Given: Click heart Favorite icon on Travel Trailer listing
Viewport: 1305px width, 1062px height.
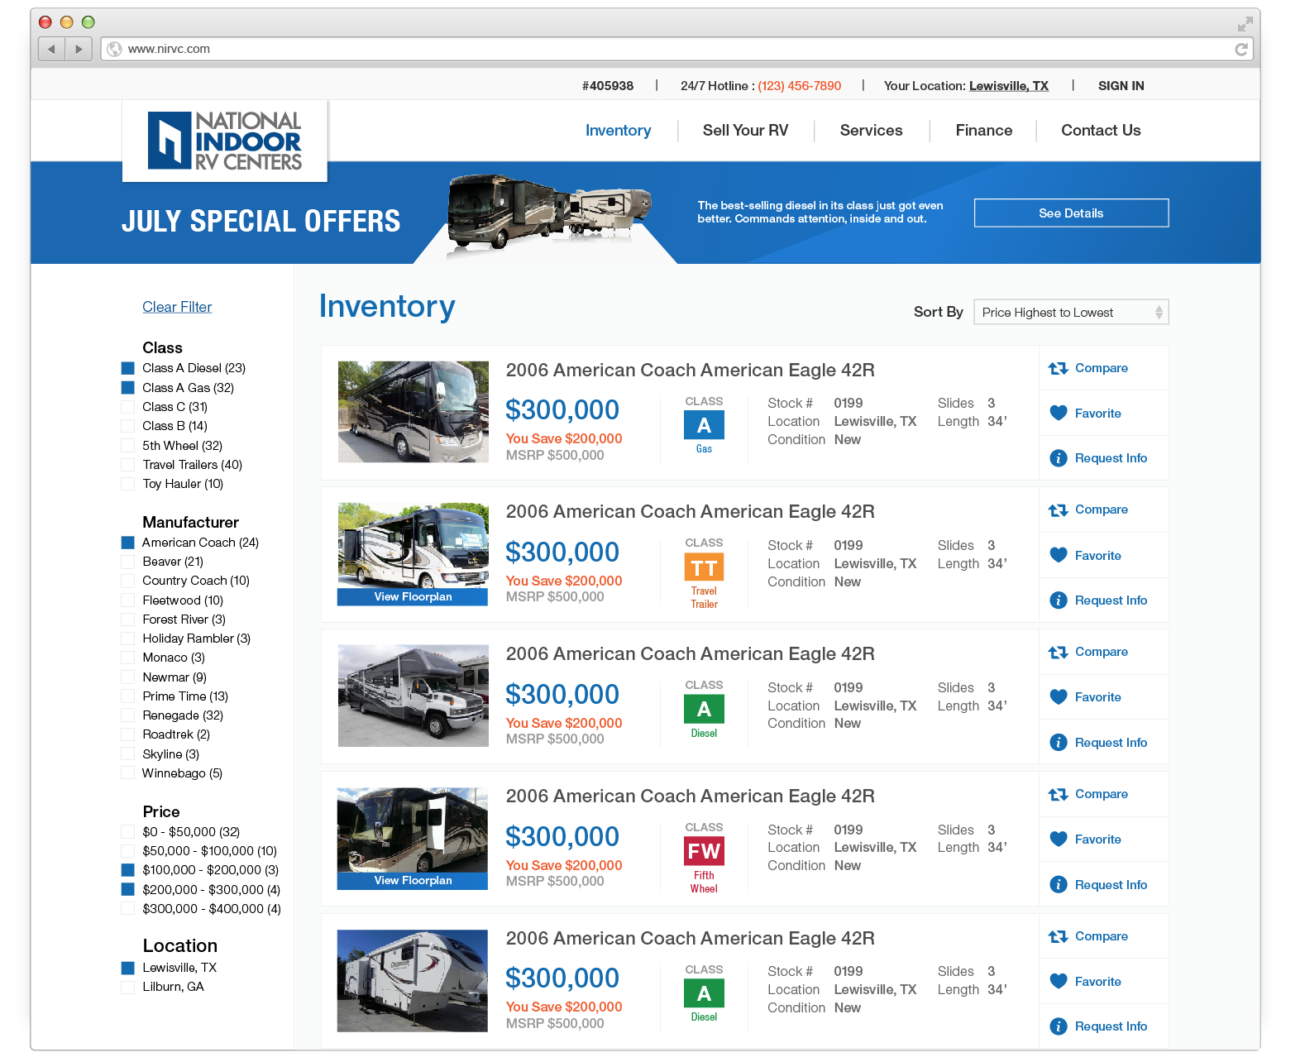Looking at the screenshot, I should (x=1059, y=555).
